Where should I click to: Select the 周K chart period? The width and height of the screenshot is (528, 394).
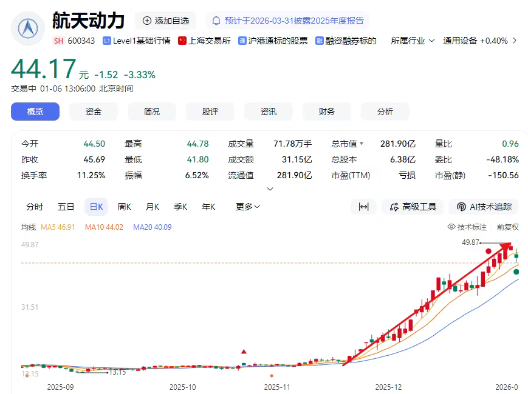coord(125,207)
